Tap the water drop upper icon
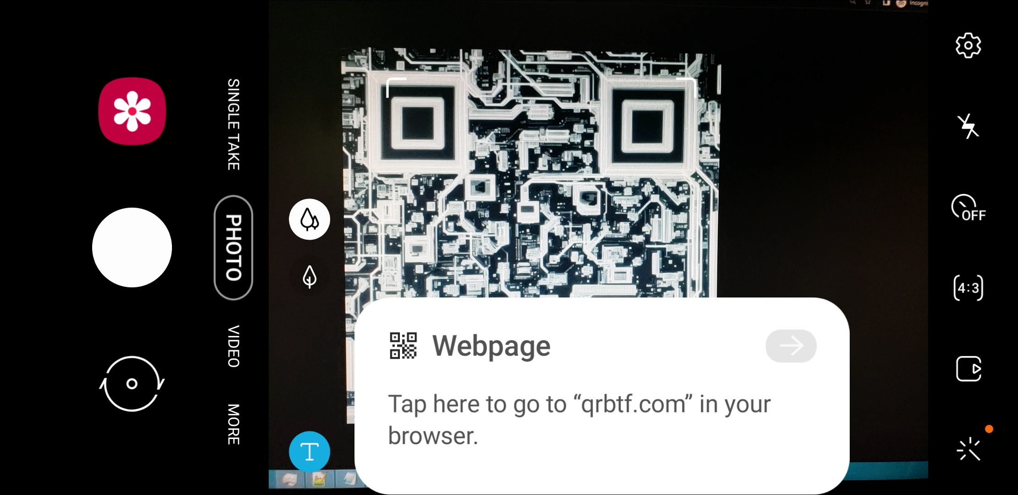 [310, 219]
